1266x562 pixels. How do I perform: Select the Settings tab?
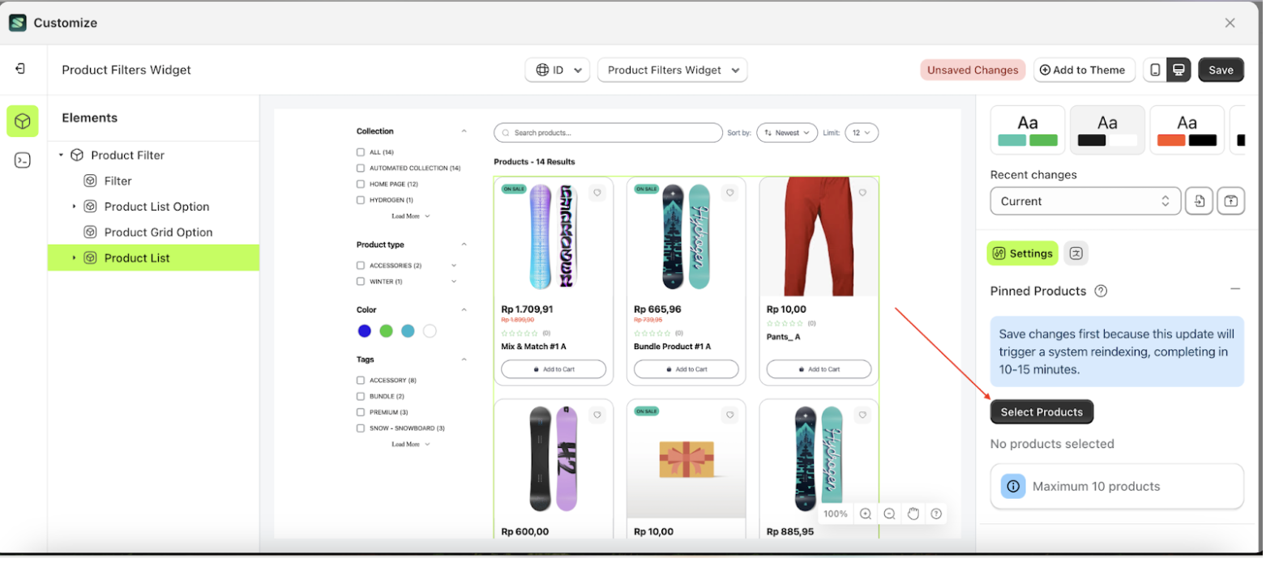point(1022,253)
